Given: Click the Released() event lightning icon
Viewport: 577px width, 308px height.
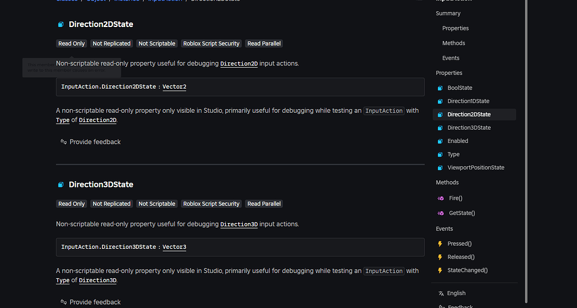Looking at the screenshot, I should click(x=440, y=257).
